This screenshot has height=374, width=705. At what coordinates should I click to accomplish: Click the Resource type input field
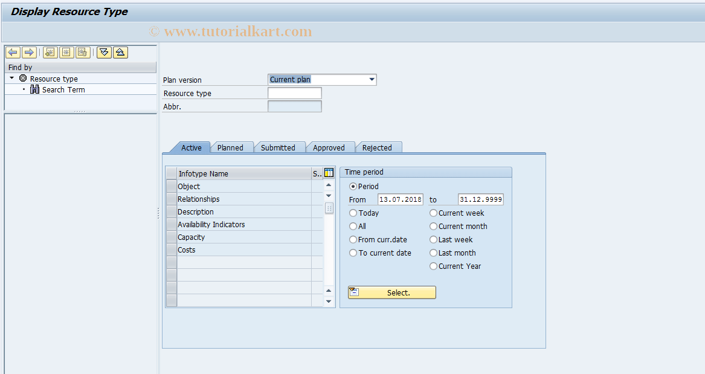click(x=294, y=92)
